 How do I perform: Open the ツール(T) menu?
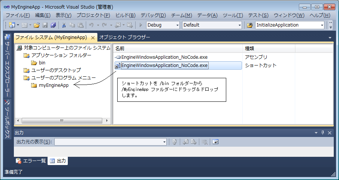click(x=233, y=15)
